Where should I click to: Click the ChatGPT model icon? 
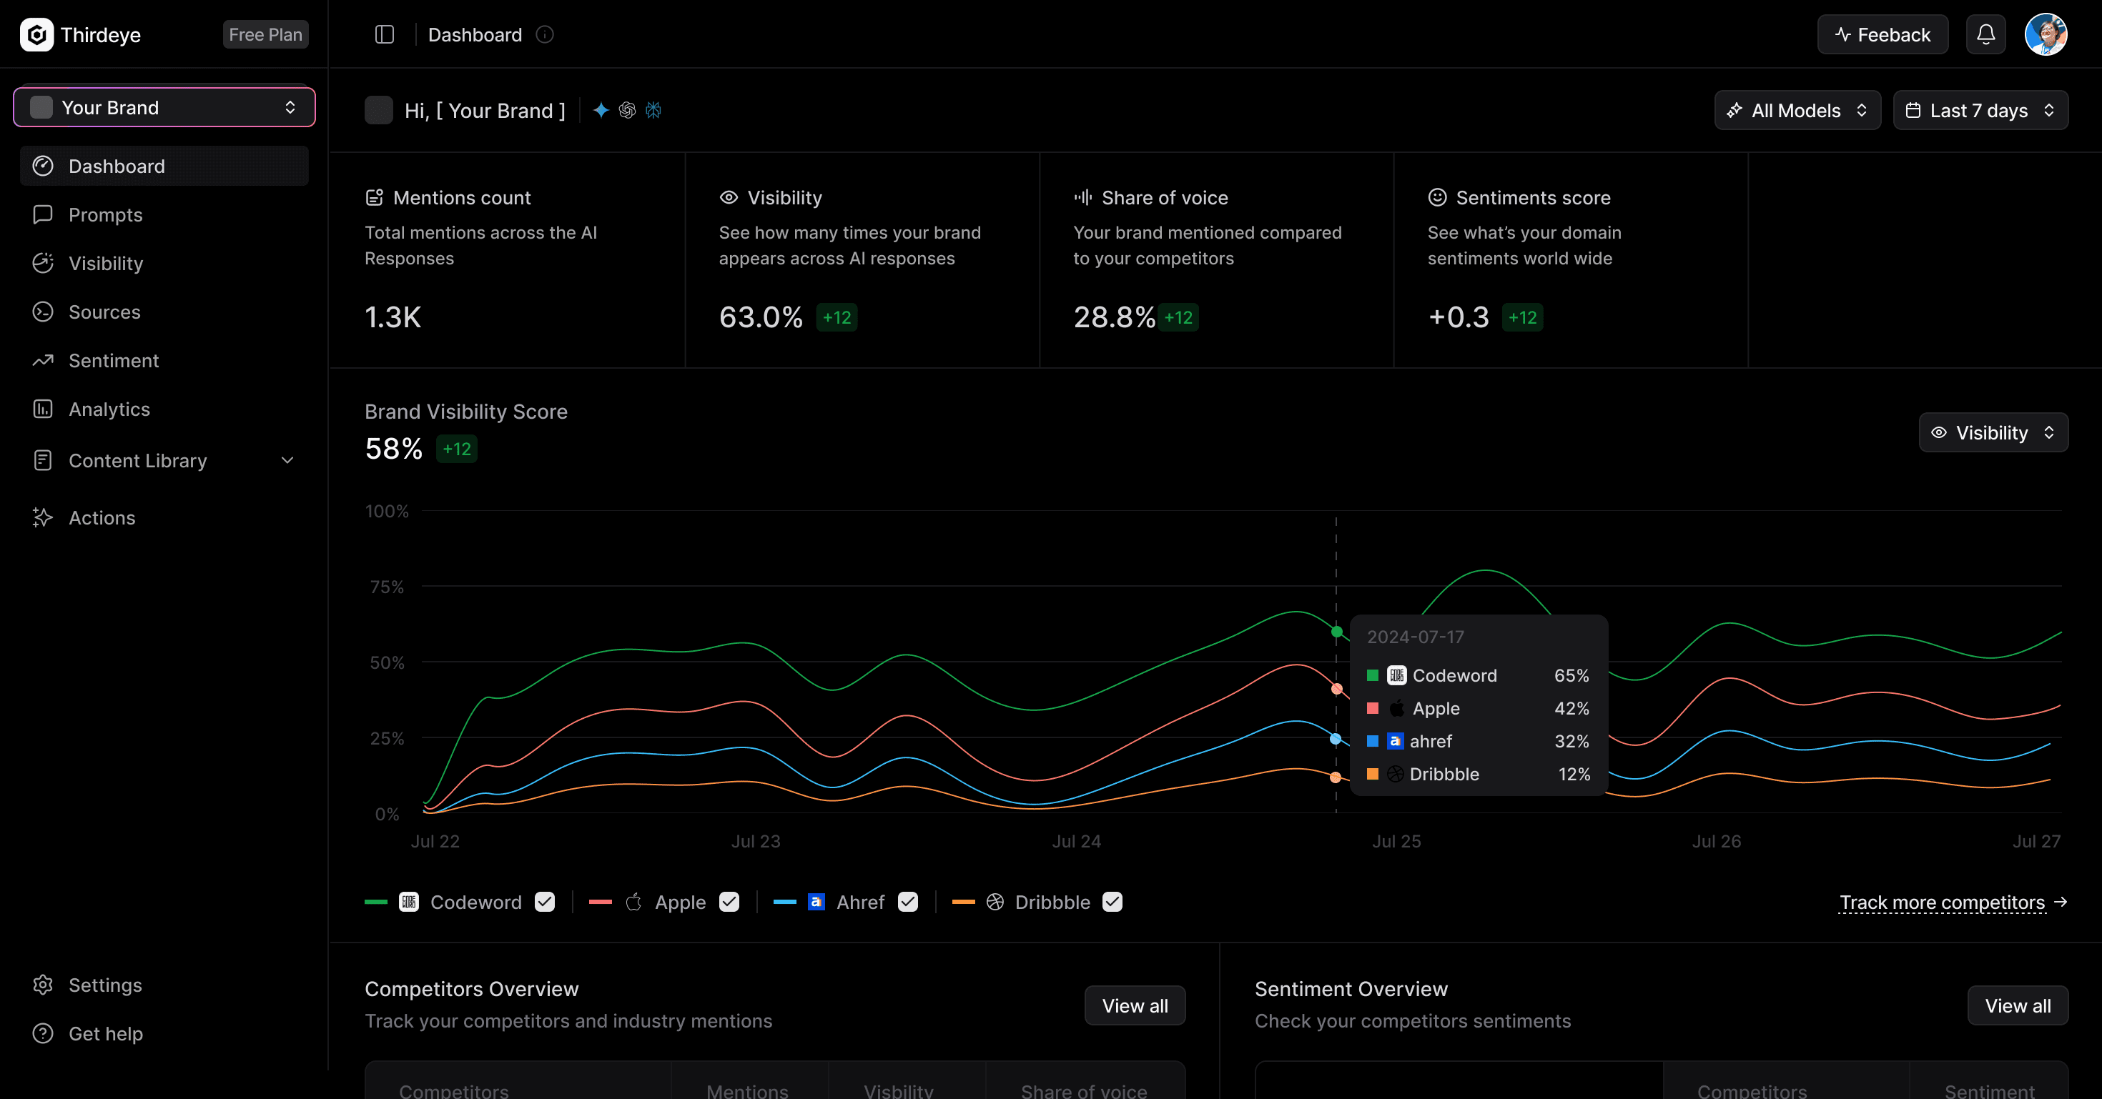(x=627, y=110)
